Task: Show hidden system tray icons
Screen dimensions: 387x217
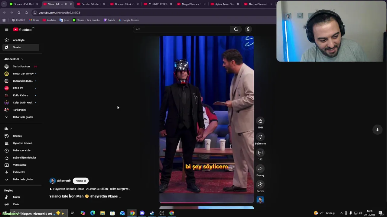Action: [341, 213]
